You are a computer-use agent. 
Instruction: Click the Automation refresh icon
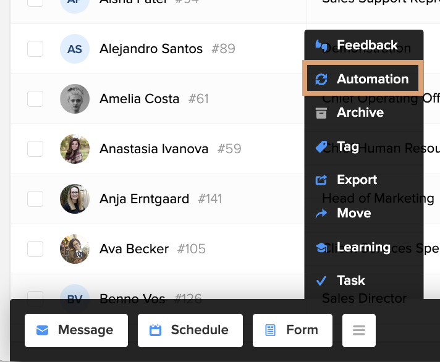321,79
